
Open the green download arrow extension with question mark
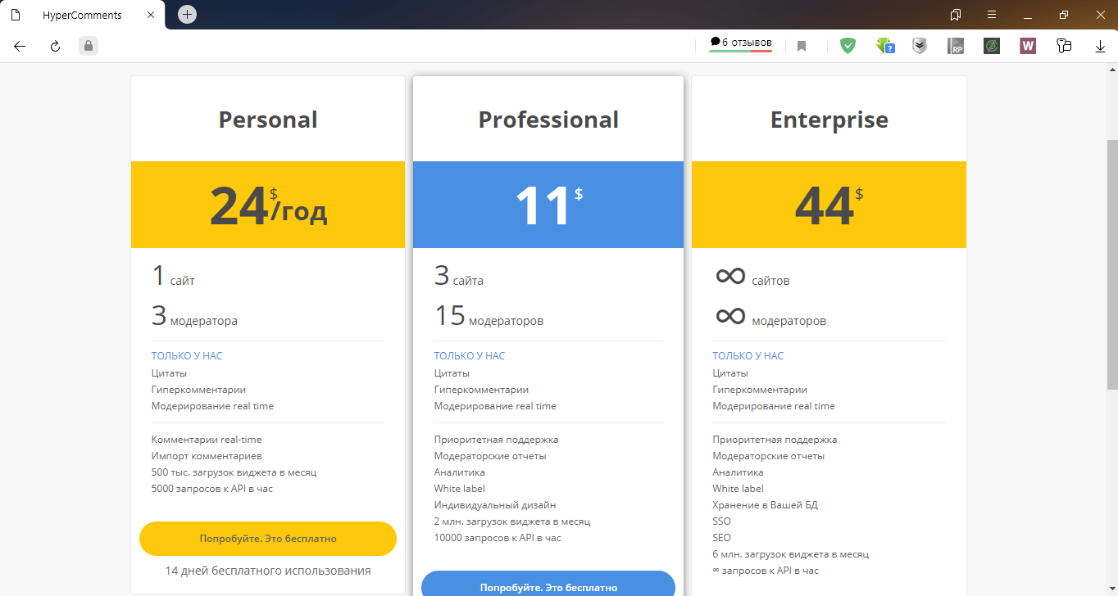click(x=884, y=47)
